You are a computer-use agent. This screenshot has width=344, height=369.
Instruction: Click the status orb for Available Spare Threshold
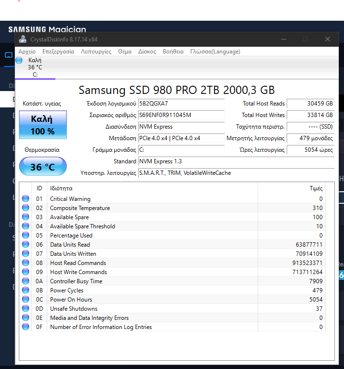pyautogui.click(x=26, y=226)
